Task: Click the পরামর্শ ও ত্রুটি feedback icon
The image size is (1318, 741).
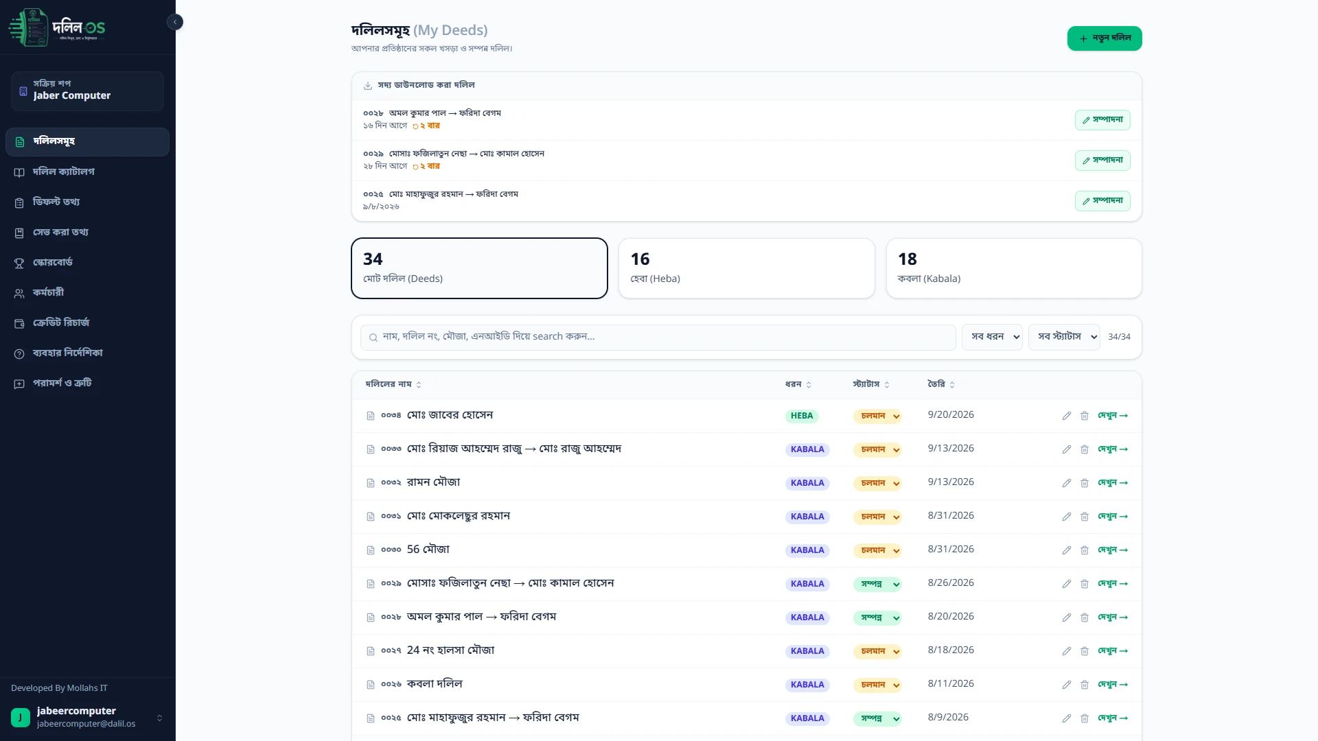Action: pyautogui.click(x=19, y=384)
